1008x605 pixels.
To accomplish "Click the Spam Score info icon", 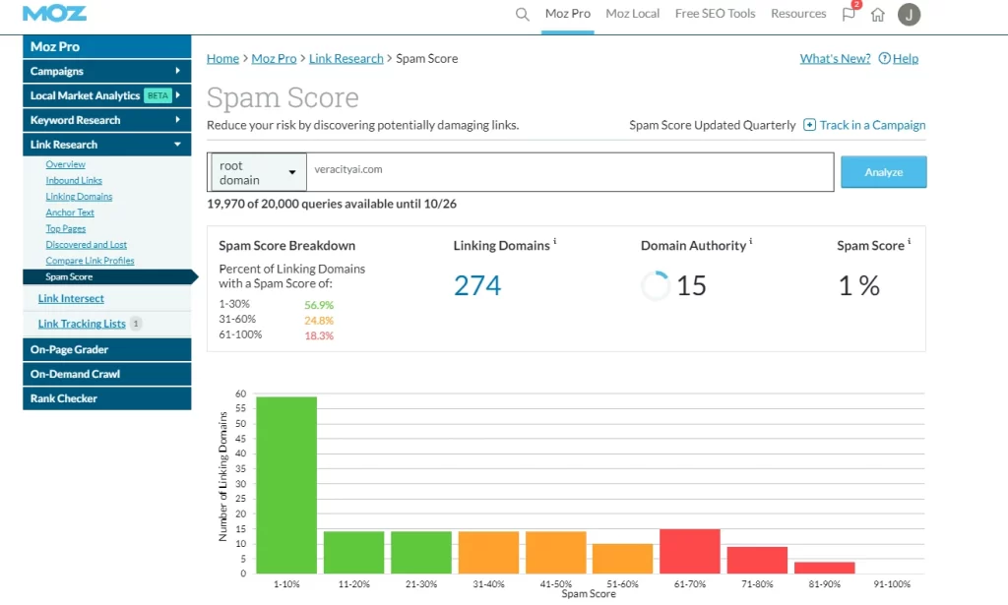I will click(x=909, y=241).
